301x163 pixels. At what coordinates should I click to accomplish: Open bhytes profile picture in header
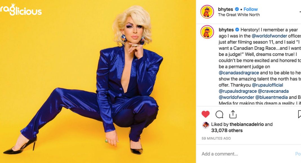click(207, 12)
